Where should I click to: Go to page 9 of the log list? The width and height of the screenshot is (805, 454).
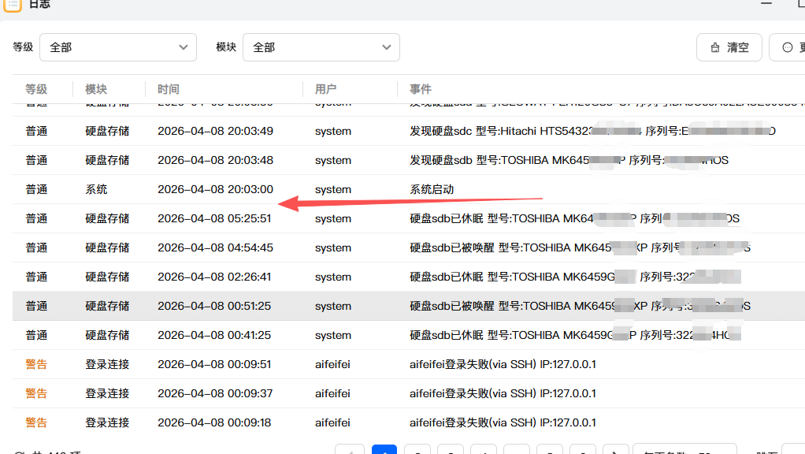(583, 450)
